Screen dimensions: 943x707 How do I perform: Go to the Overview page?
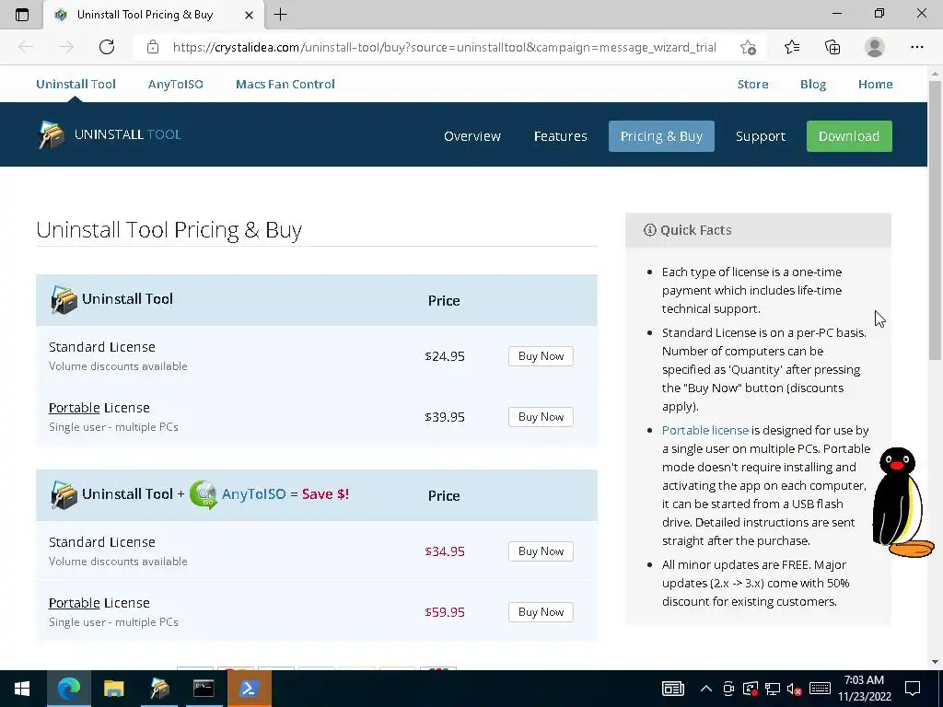pyautogui.click(x=472, y=136)
